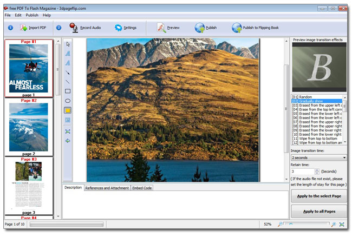Click Apply to all Pages button

point(319,211)
